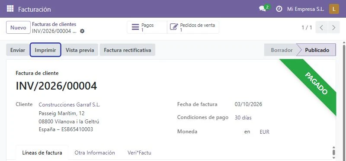Click the gear actions icon beside INV/2026/00004
346x161 pixels.
click(x=82, y=31)
